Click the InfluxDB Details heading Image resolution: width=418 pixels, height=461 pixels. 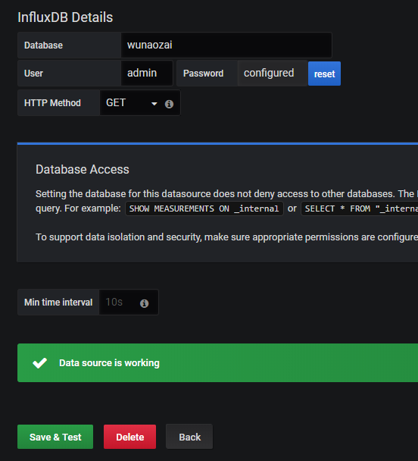[x=65, y=17]
